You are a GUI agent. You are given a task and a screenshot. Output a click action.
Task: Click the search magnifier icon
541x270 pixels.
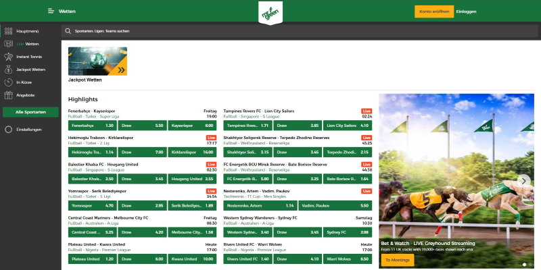[x=68, y=31]
